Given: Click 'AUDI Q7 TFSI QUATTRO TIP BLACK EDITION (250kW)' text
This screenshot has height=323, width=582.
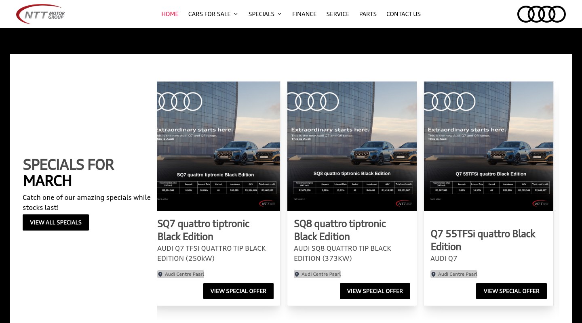Looking at the screenshot, I should pyautogui.click(x=211, y=253).
